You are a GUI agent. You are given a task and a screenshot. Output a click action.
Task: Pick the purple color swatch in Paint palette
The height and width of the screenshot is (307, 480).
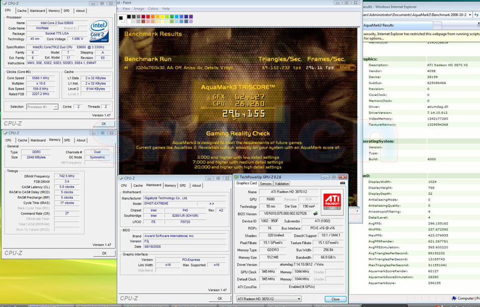pyautogui.click(x=191, y=17)
